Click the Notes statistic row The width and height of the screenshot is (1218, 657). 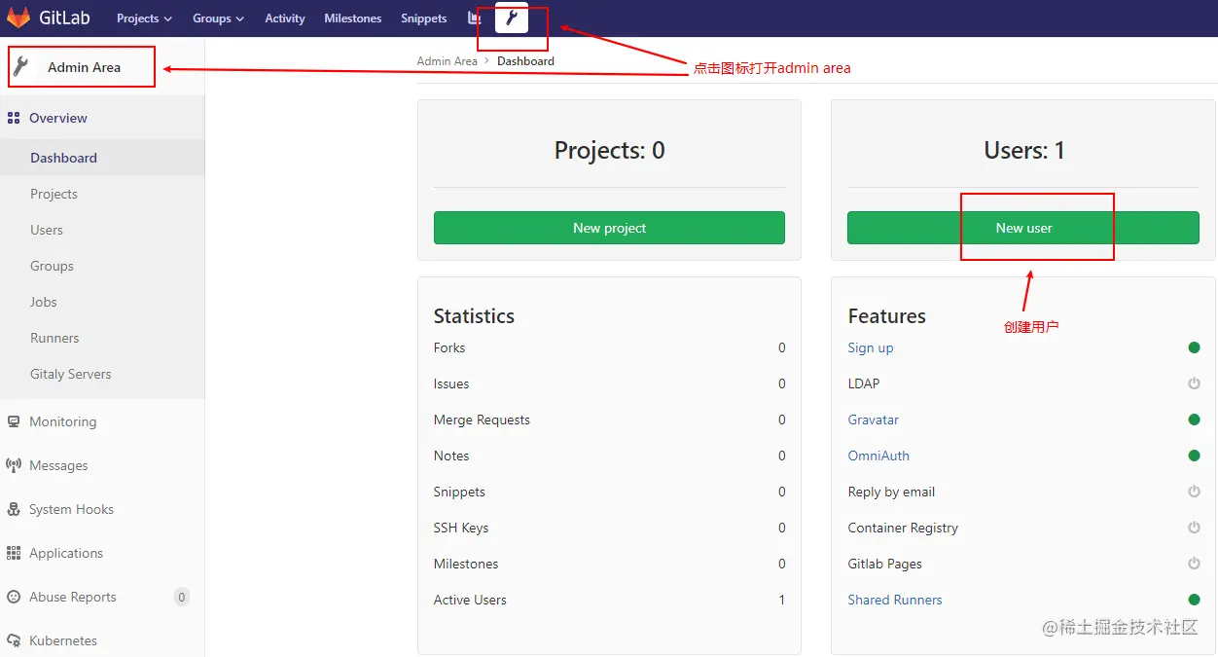pyautogui.click(x=609, y=456)
